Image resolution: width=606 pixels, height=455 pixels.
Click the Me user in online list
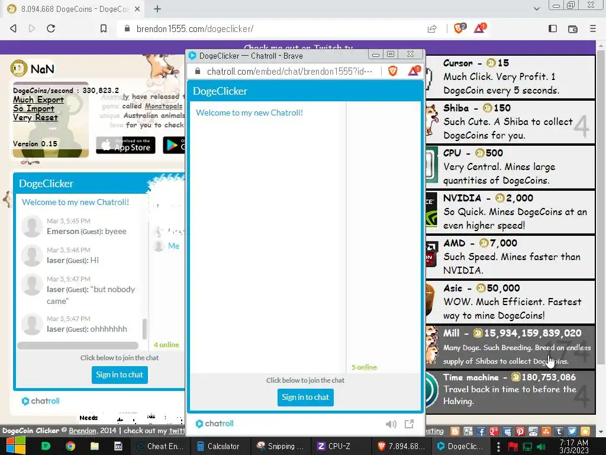pos(173,246)
